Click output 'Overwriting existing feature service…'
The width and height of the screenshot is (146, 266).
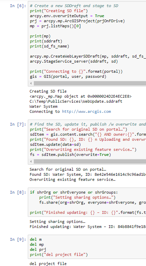pos(73,179)
